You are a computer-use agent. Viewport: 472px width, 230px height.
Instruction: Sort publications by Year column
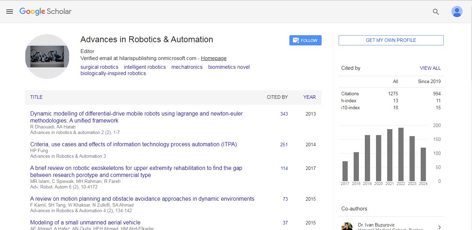pos(309,97)
